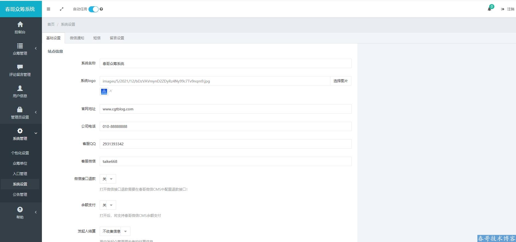This screenshot has width=516, height=242.
Task: Remove logo image with the X icon
Action: pyautogui.click(x=111, y=91)
